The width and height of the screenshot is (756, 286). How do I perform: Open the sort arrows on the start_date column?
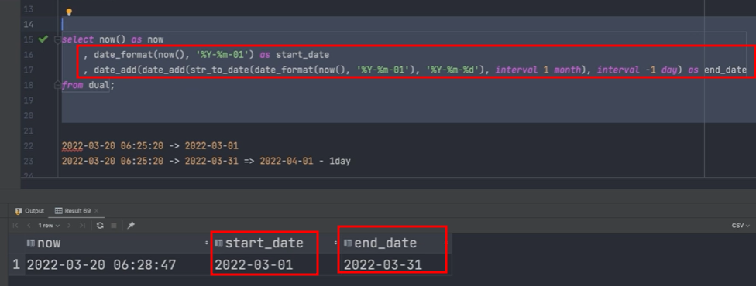pos(335,243)
